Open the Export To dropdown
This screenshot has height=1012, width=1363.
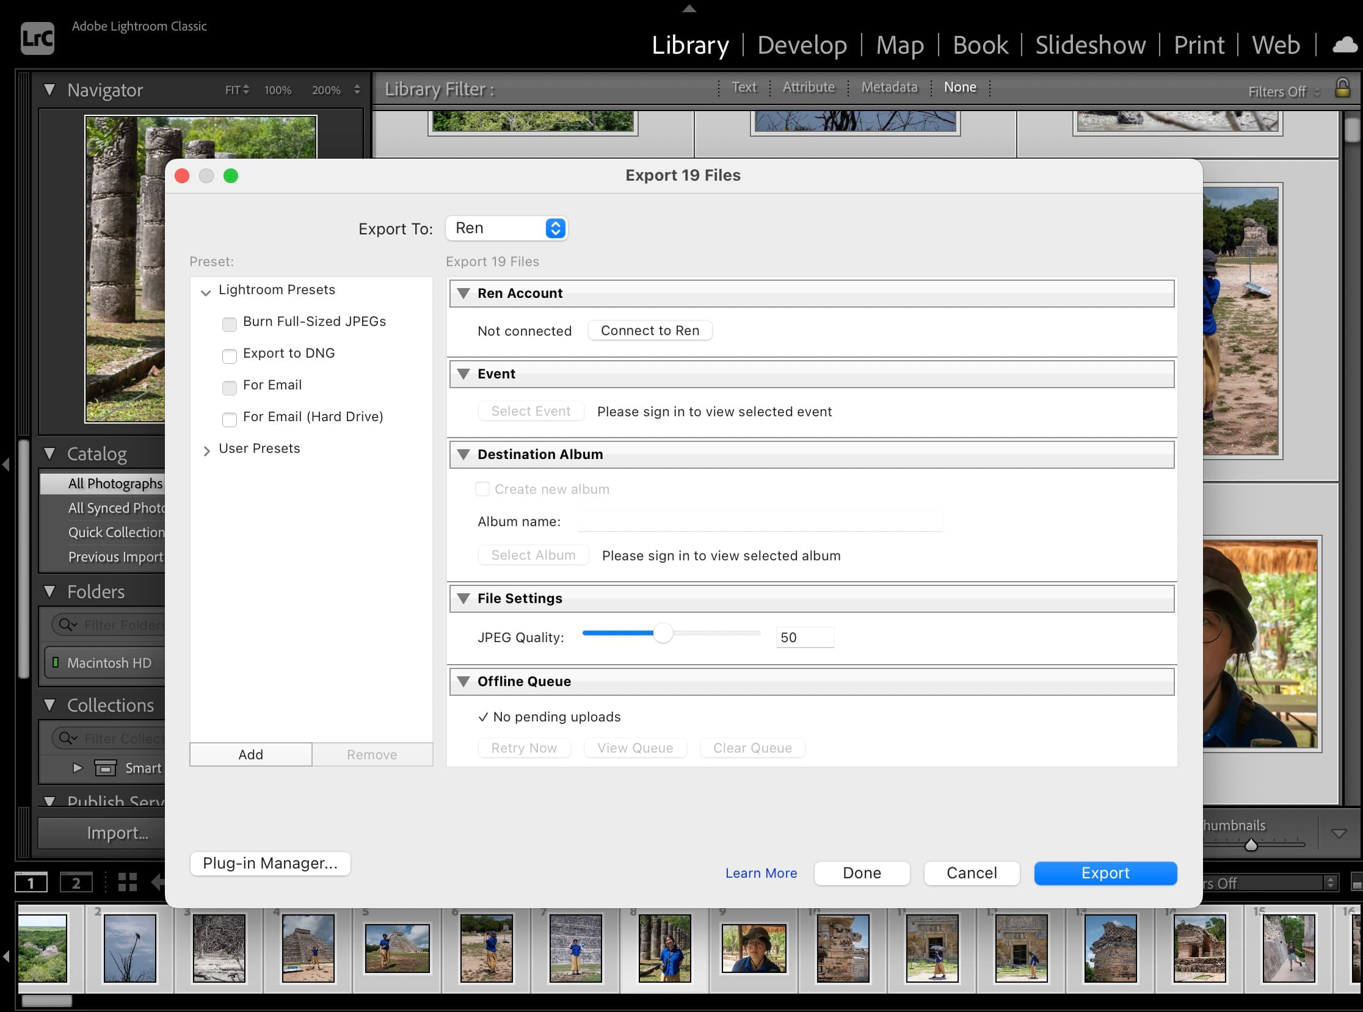(506, 228)
